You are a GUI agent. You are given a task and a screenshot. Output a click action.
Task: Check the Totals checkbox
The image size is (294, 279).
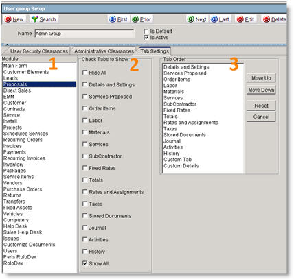(x=85, y=180)
